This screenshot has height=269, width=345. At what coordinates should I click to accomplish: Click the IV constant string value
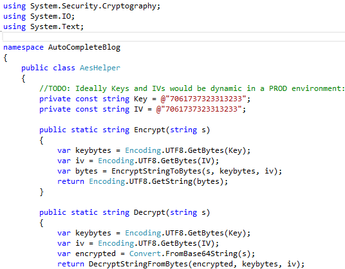(199, 109)
